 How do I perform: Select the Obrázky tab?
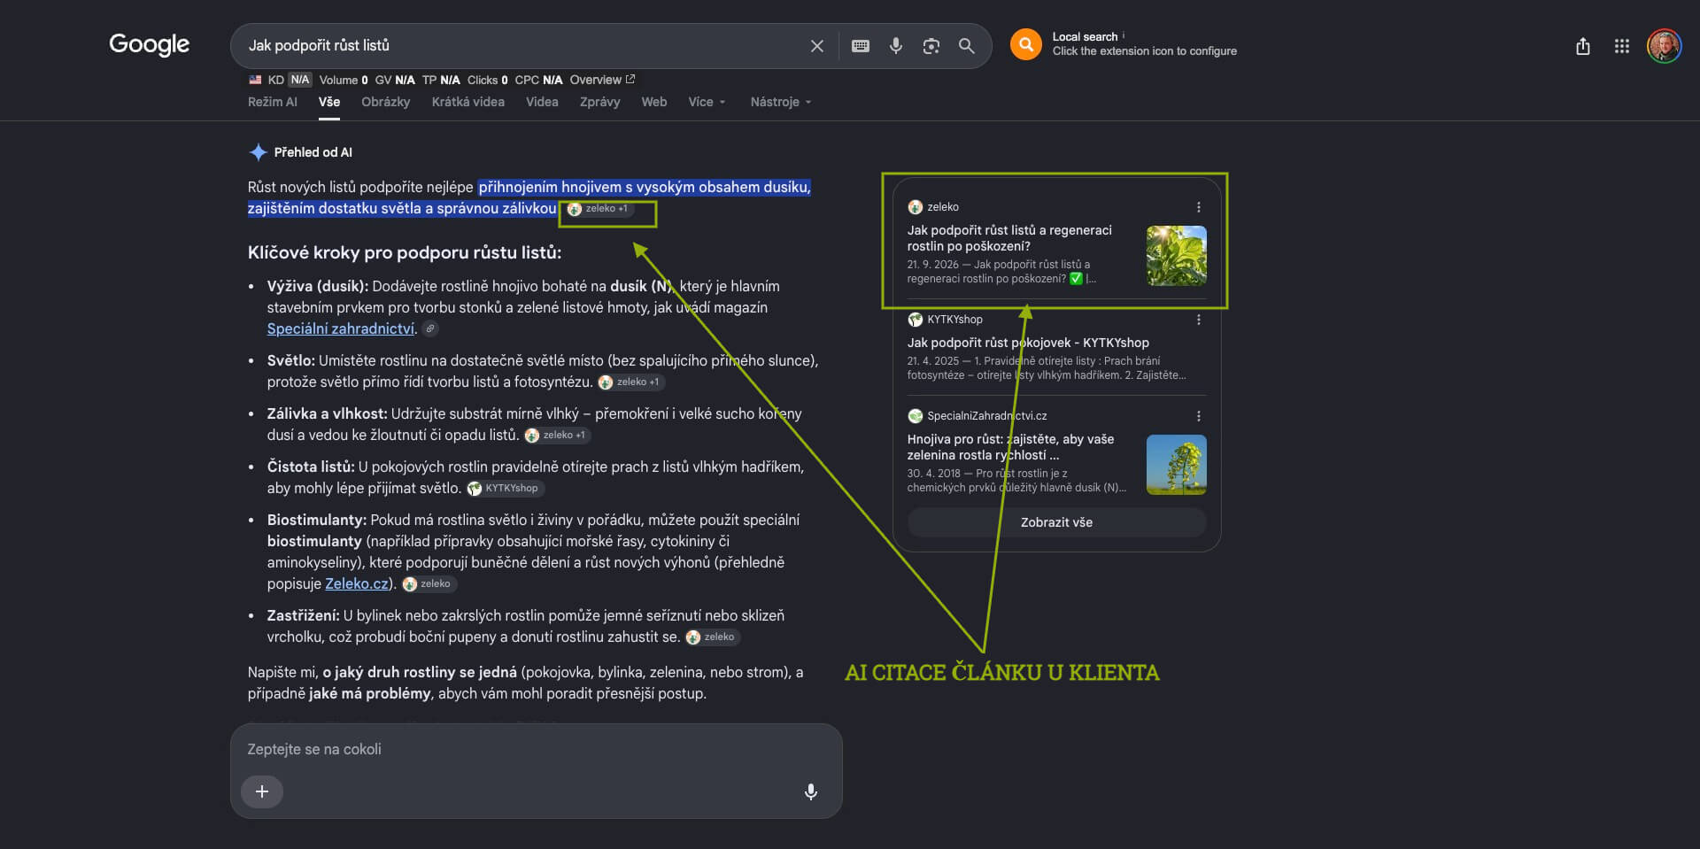tap(386, 102)
